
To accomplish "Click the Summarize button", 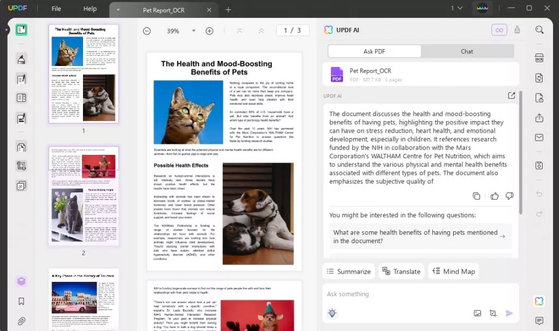I will (x=349, y=272).
